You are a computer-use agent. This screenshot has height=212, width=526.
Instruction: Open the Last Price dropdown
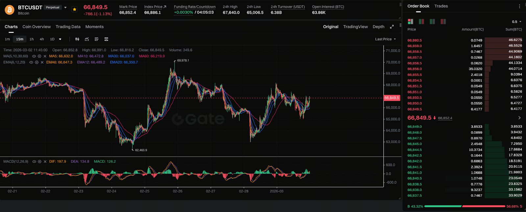pyautogui.click(x=385, y=39)
